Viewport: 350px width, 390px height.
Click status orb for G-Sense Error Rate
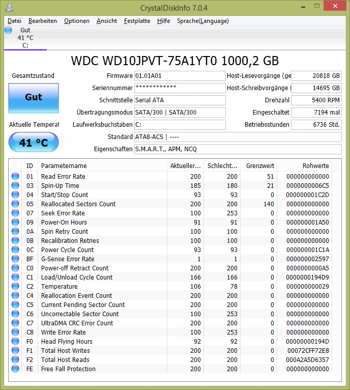tap(15, 259)
